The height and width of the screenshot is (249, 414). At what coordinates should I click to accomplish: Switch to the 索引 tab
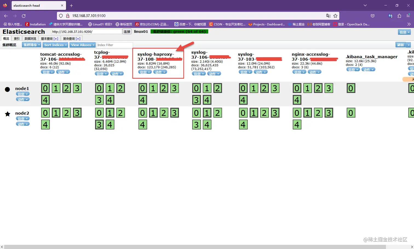17,39
